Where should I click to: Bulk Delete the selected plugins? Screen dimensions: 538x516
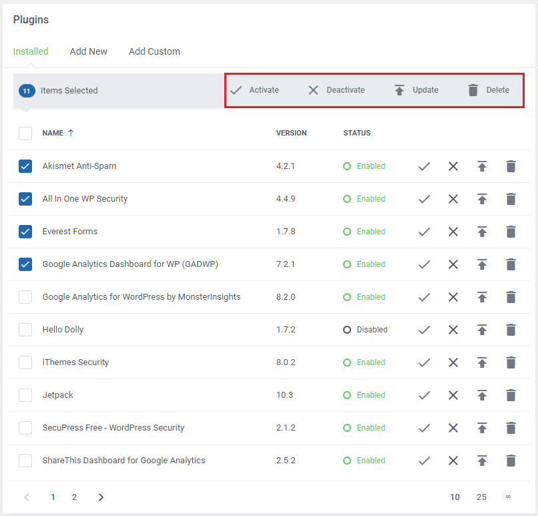coord(489,90)
